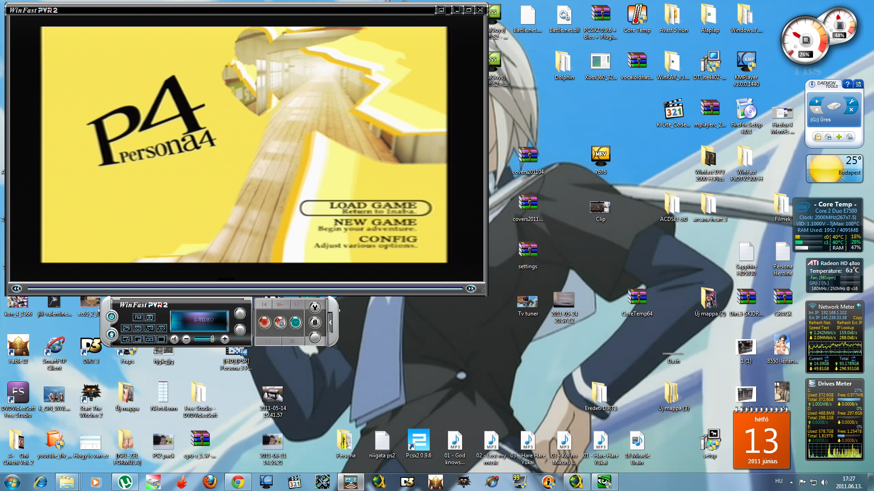Show hidden system tray icons
874x491 pixels.
[791, 482]
